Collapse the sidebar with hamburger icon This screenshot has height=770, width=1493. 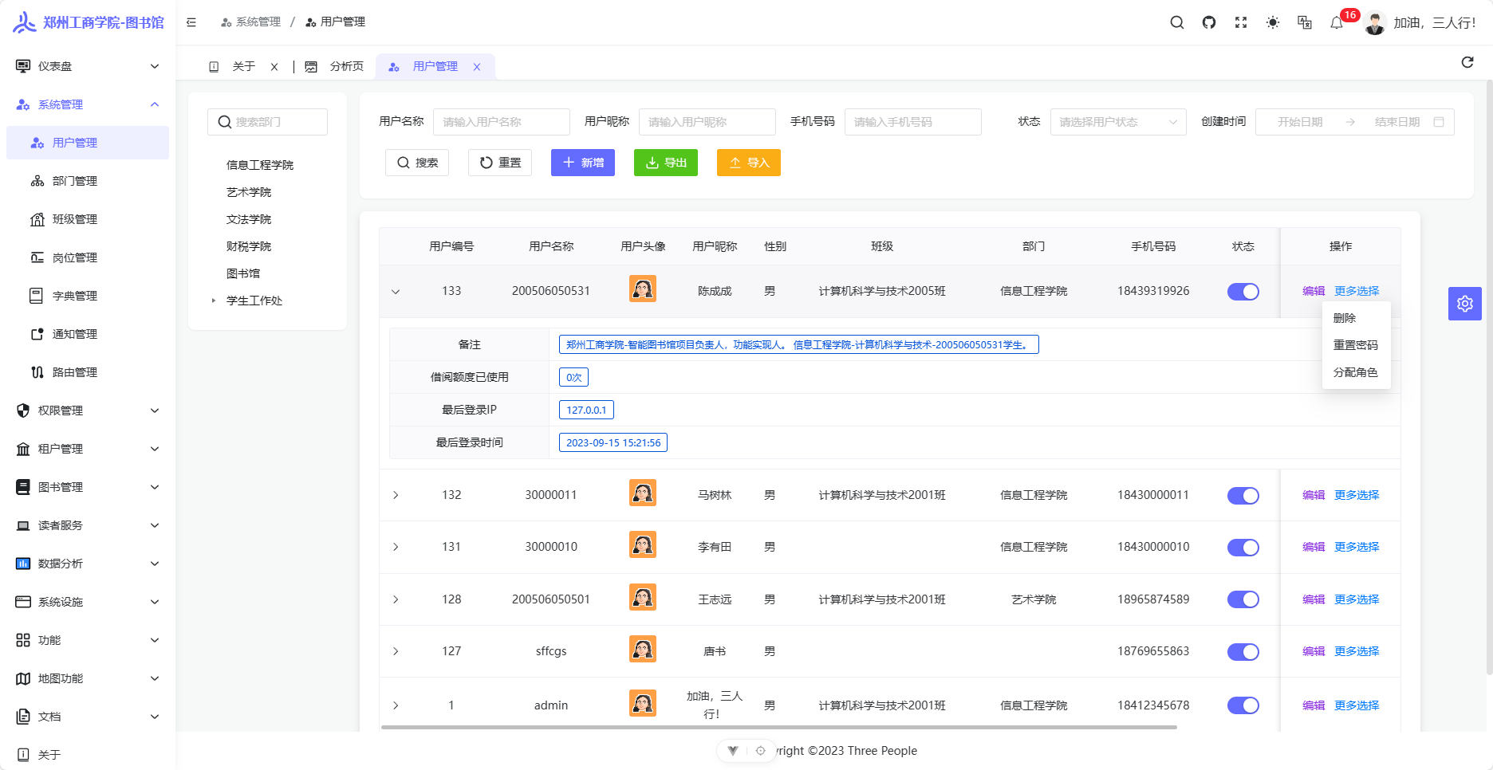(191, 22)
